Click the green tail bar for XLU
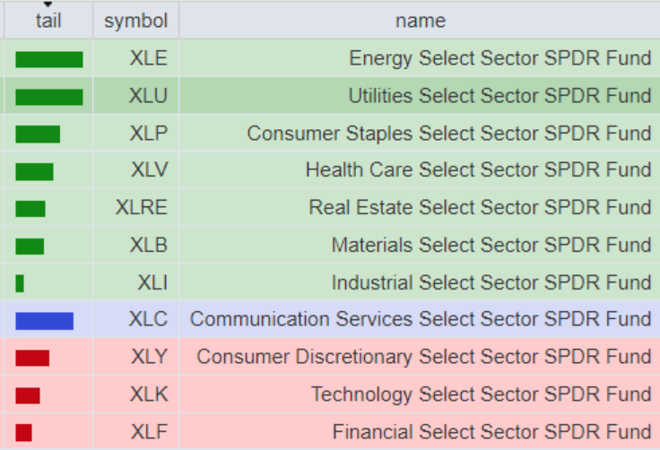Image resolution: width=660 pixels, height=450 pixels. (x=48, y=97)
